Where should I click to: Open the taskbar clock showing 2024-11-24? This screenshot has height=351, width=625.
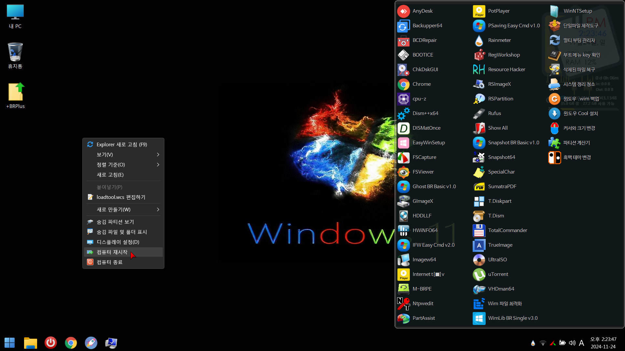coord(603,343)
